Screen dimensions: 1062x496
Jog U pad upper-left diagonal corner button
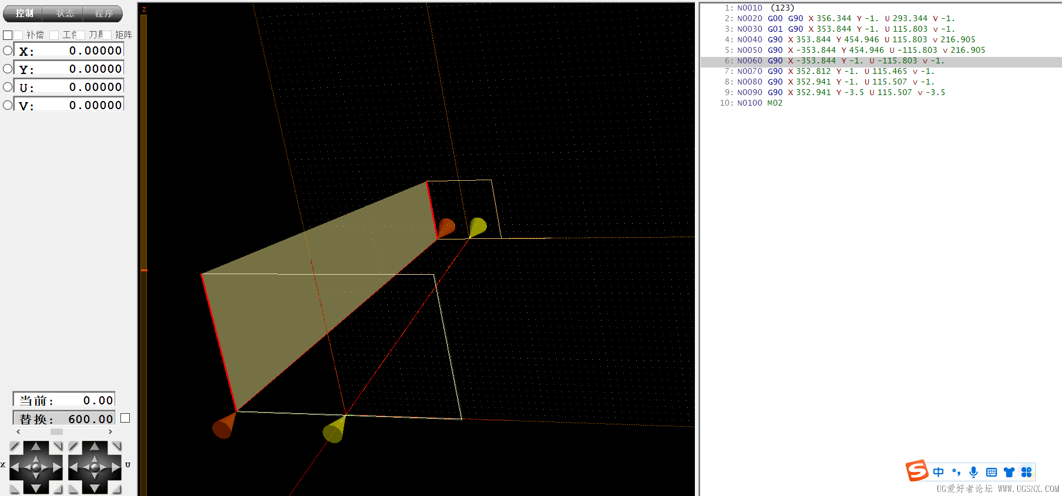pos(73,446)
